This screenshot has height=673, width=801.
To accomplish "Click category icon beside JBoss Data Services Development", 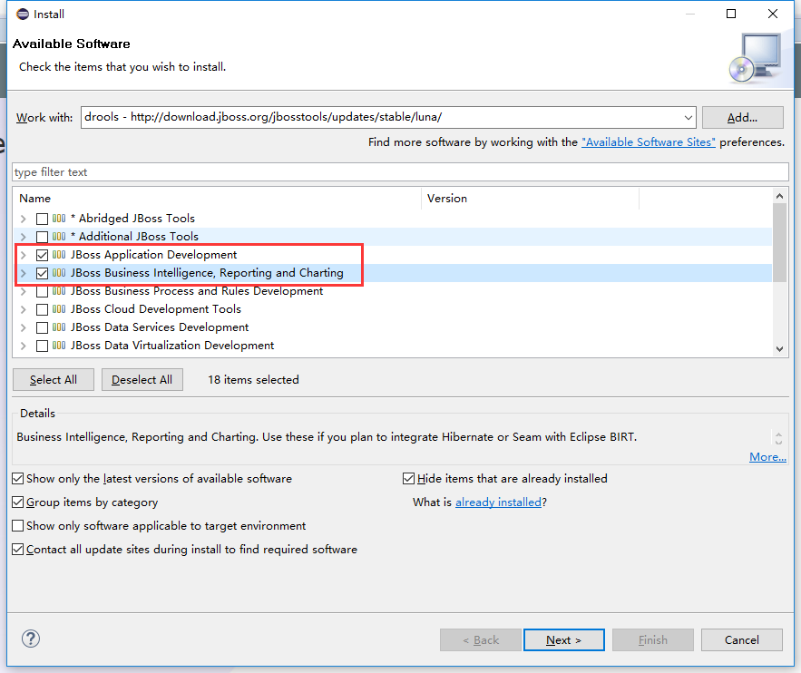I will (59, 327).
